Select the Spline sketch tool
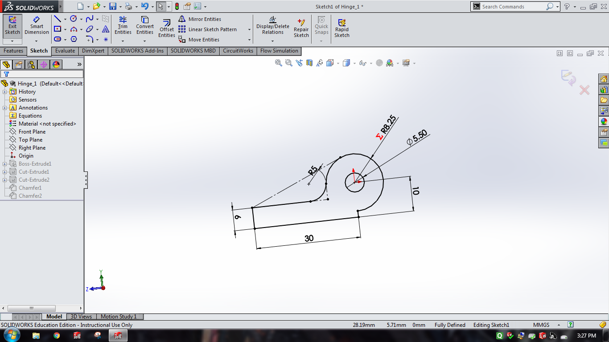609x342 pixels. [x=90, y=19]
